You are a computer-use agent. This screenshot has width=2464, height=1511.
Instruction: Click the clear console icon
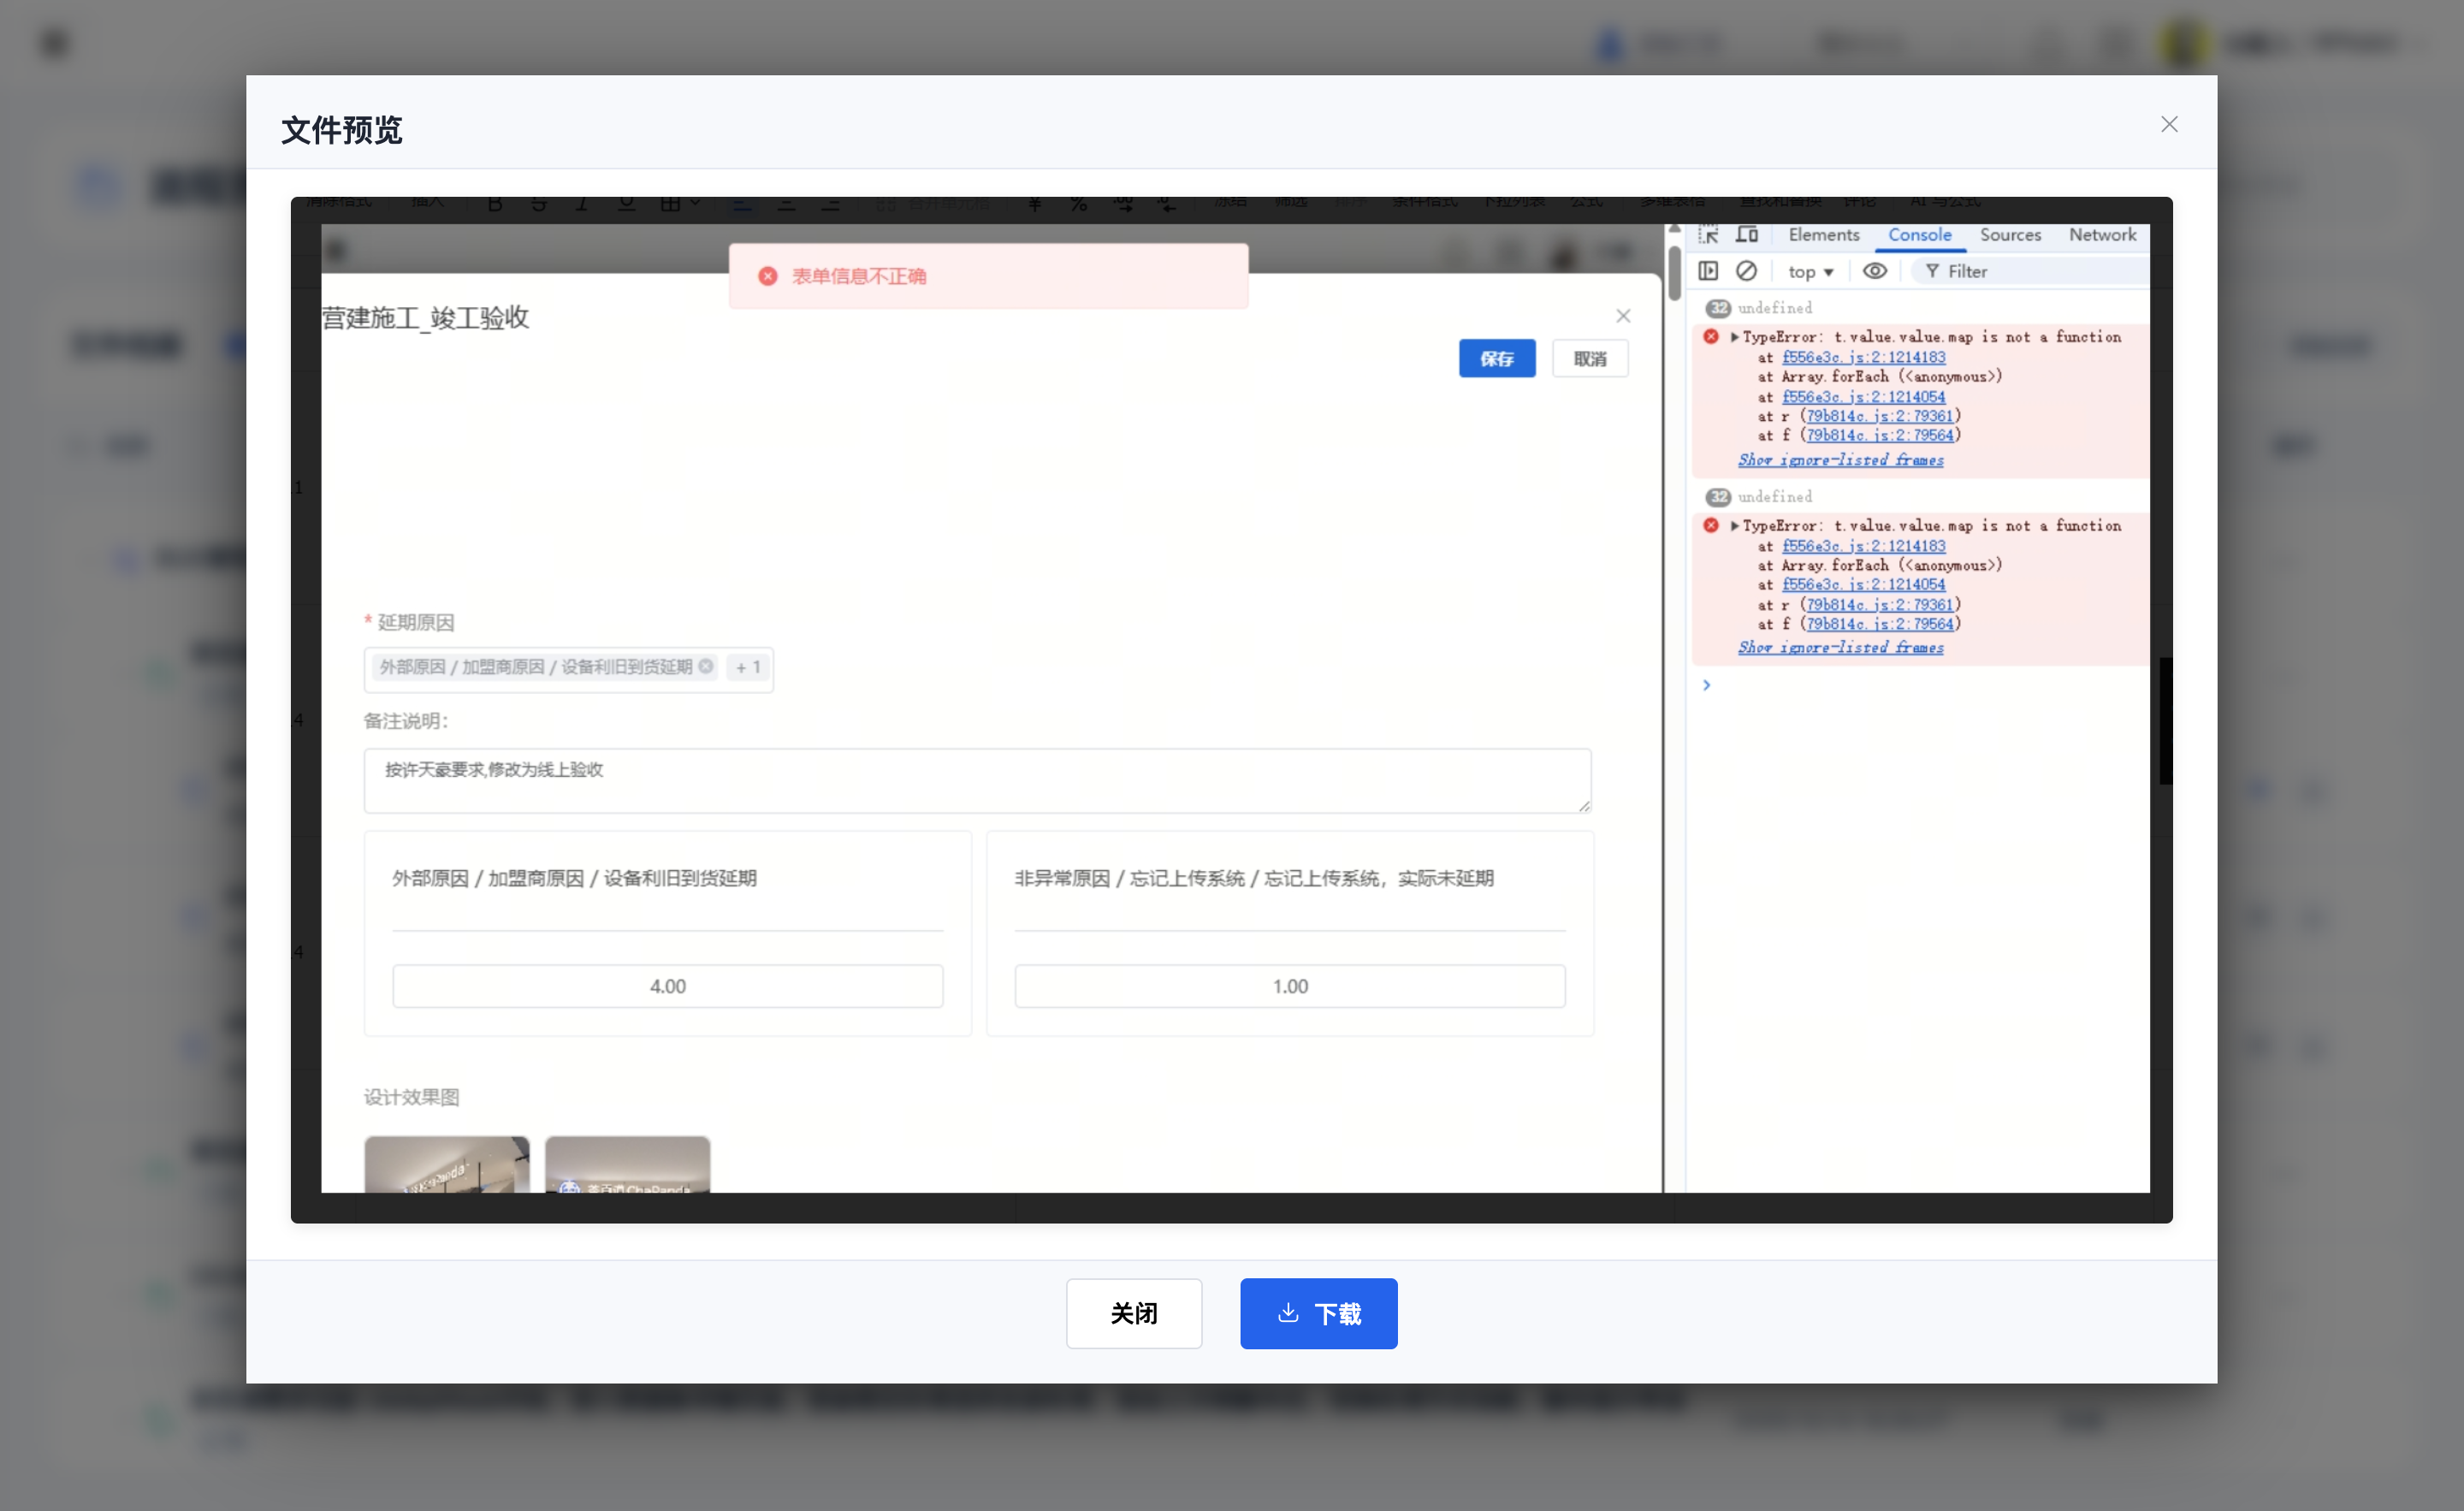point(1746,271)
